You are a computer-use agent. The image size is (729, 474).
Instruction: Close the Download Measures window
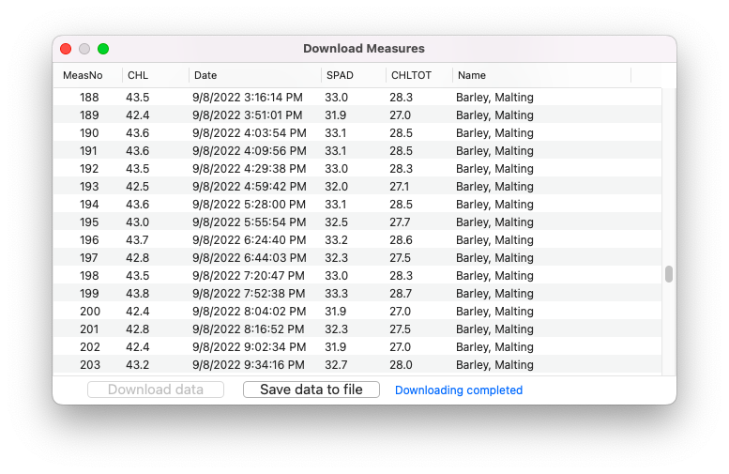[x=66, y=49]
